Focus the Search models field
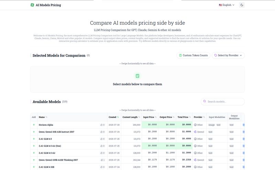 (x=223, y=101)
